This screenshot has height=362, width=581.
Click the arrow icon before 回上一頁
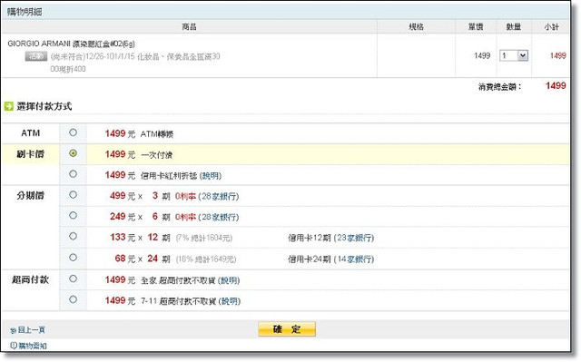pos(14,330)
